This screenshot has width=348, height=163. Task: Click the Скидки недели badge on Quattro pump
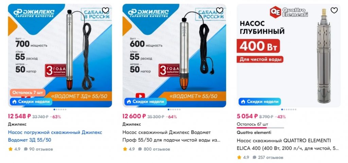pyautogui.click(x=260, y=102)
